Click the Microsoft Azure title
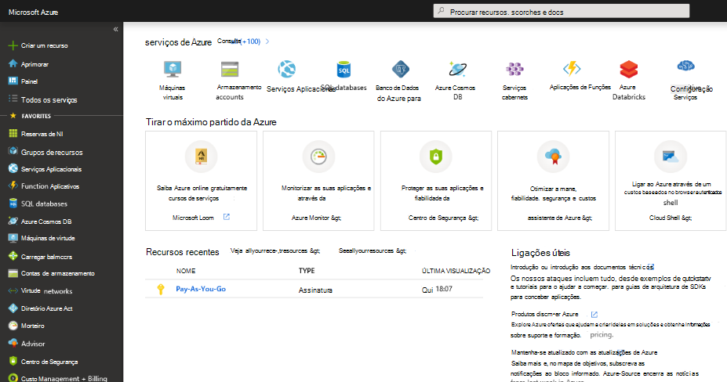The image size is (727, 382). point(33,12)
